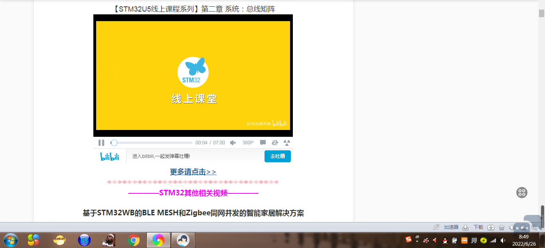Viewport: 545px width, 248px height.
Task: Click the page zoom magnifier icon
Action: (x=534, y=227)
